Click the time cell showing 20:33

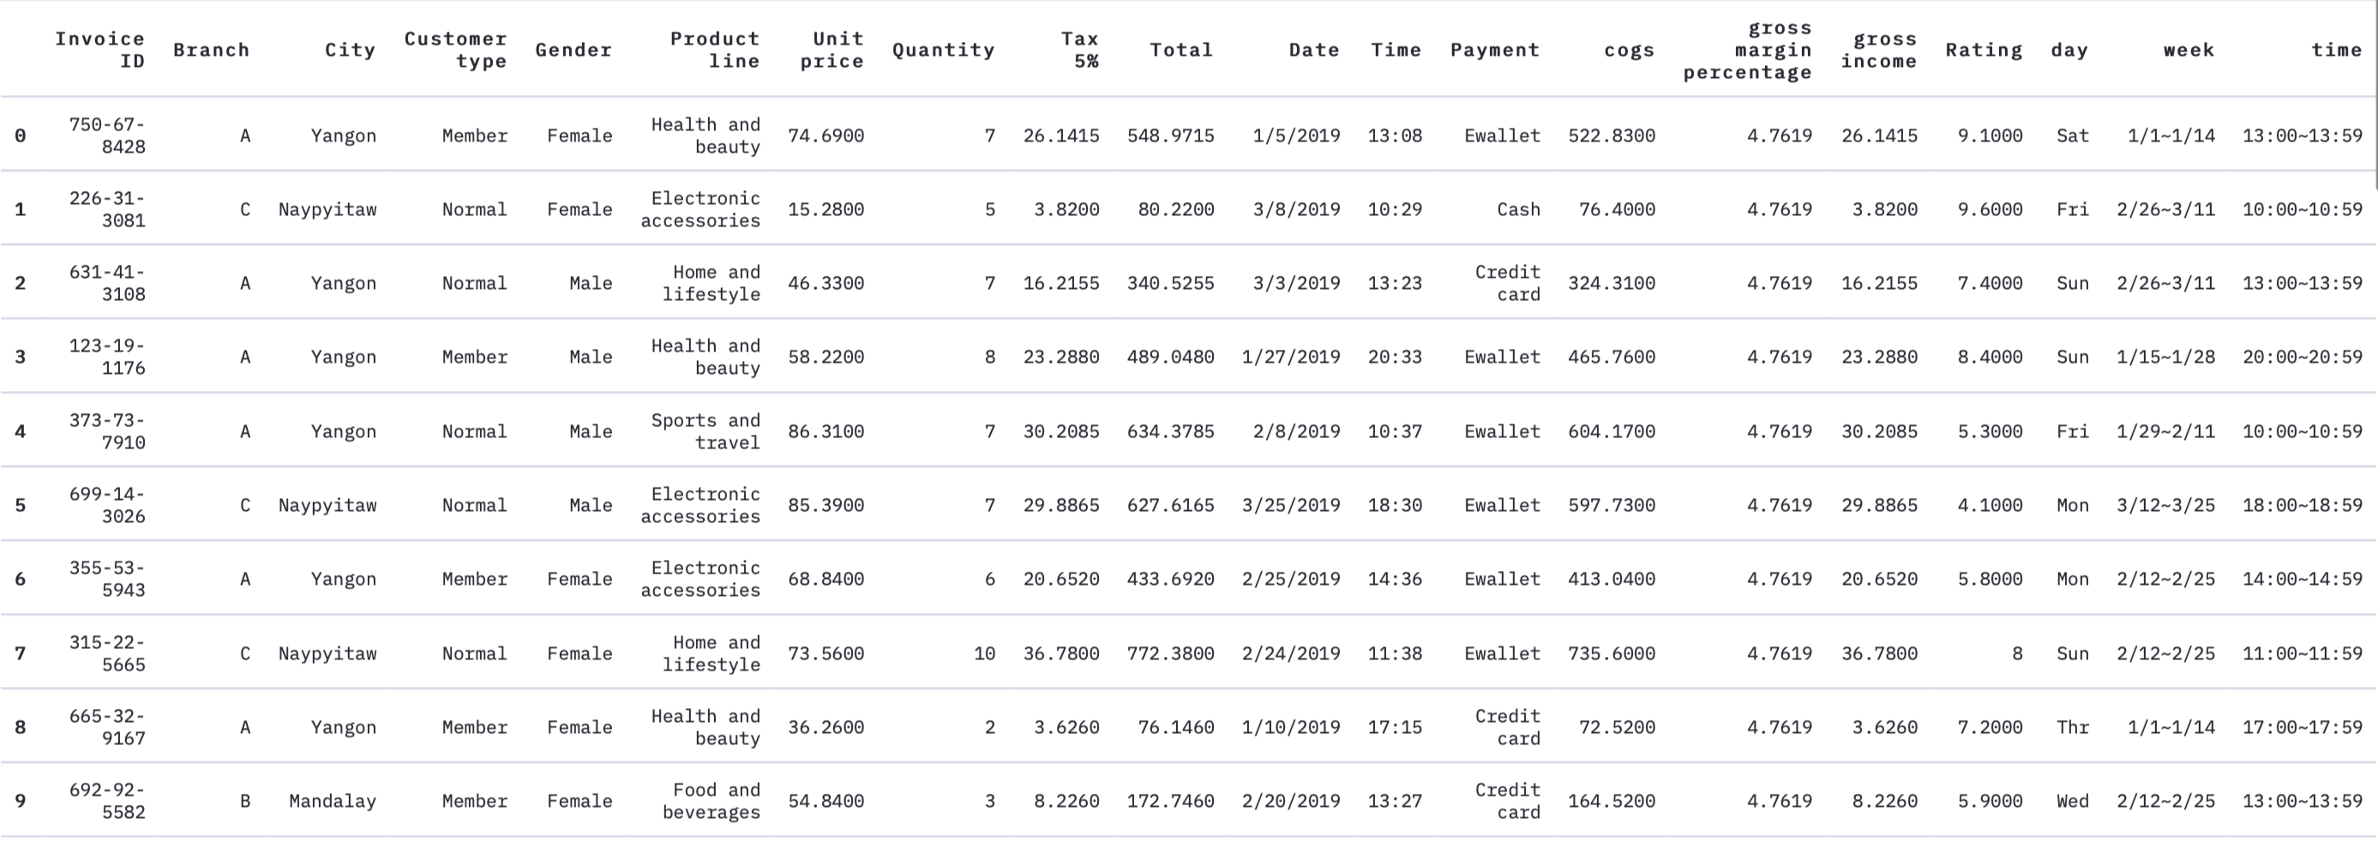pyautogui.click(x=1394, y=358)
